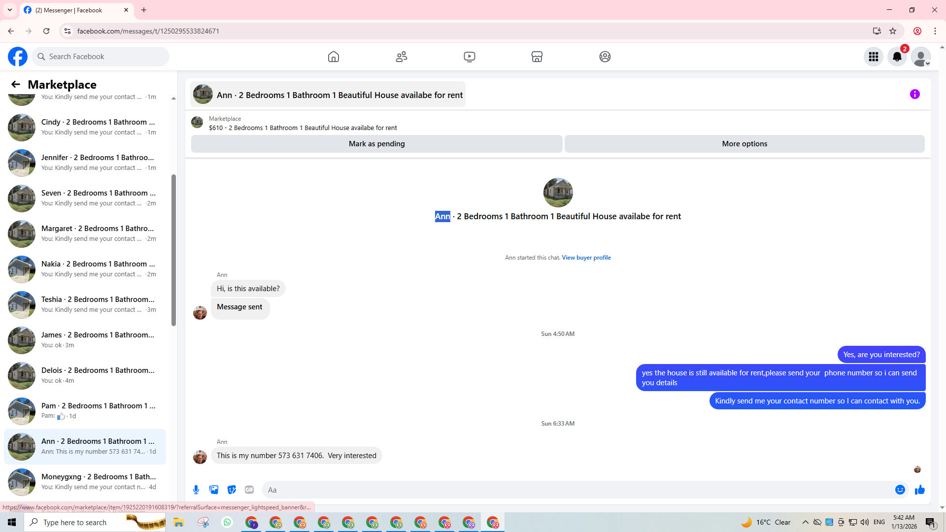946x532 pixels.
Task: Open View buyer profile link
Action: pos(586,258)
